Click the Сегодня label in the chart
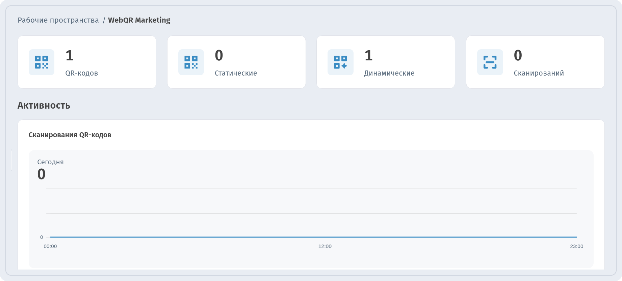This screenshot has height=281, width=622. coord(50,162)
